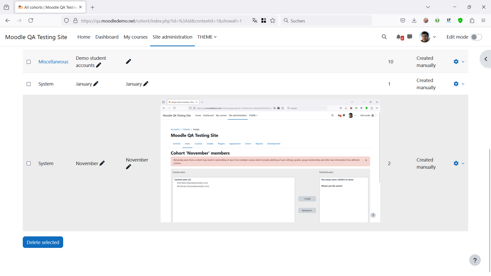Screen dimensions: 491x276
Task: Click Created manually text in November row
Action: click(426, 163)
